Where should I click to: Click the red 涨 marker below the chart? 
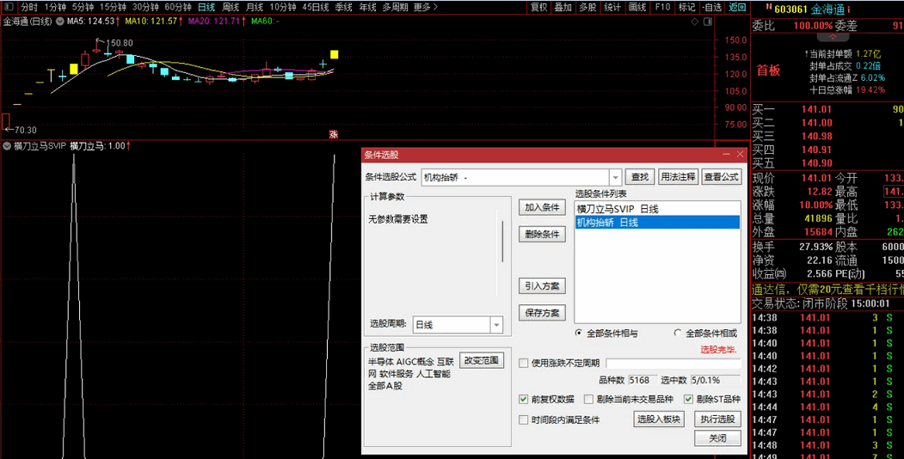pyautogui.click(x=333, y=134)
